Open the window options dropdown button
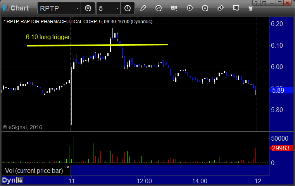Image resolution: width=295 pixels, height=186 pixels. click(264, 3)
